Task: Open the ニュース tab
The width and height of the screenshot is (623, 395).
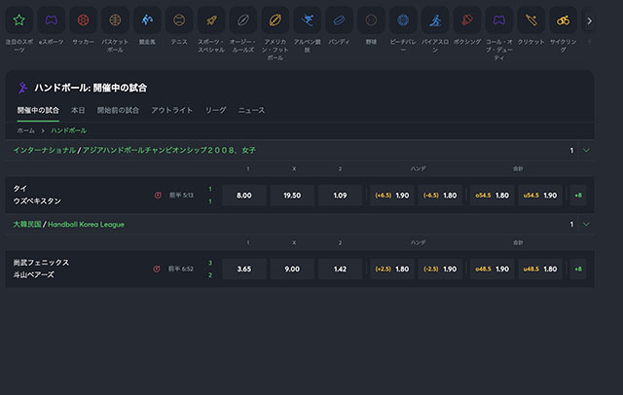Action: [x=251, y=111]
